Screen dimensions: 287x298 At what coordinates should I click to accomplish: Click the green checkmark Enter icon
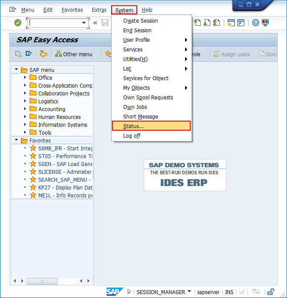click(x=18, y=23)
